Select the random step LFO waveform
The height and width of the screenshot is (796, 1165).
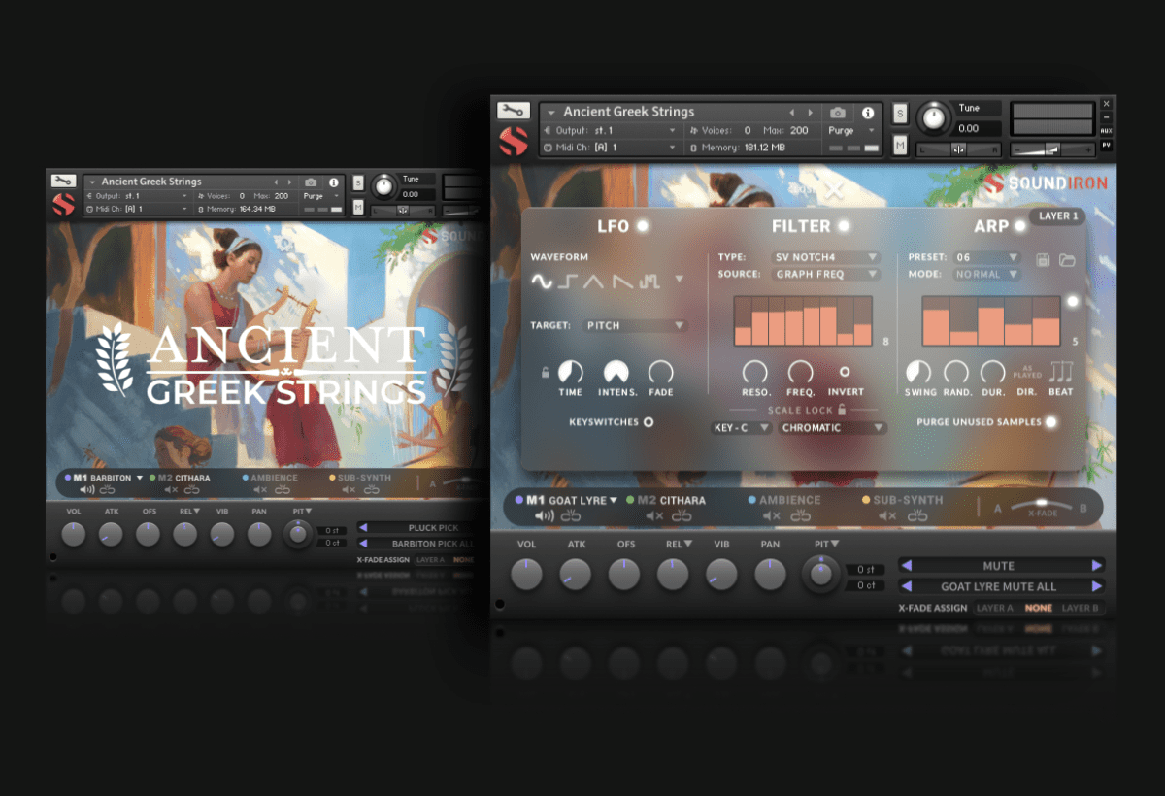tap(649, 282)
